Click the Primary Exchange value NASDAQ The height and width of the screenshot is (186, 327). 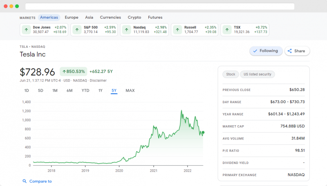pos(296,175)
